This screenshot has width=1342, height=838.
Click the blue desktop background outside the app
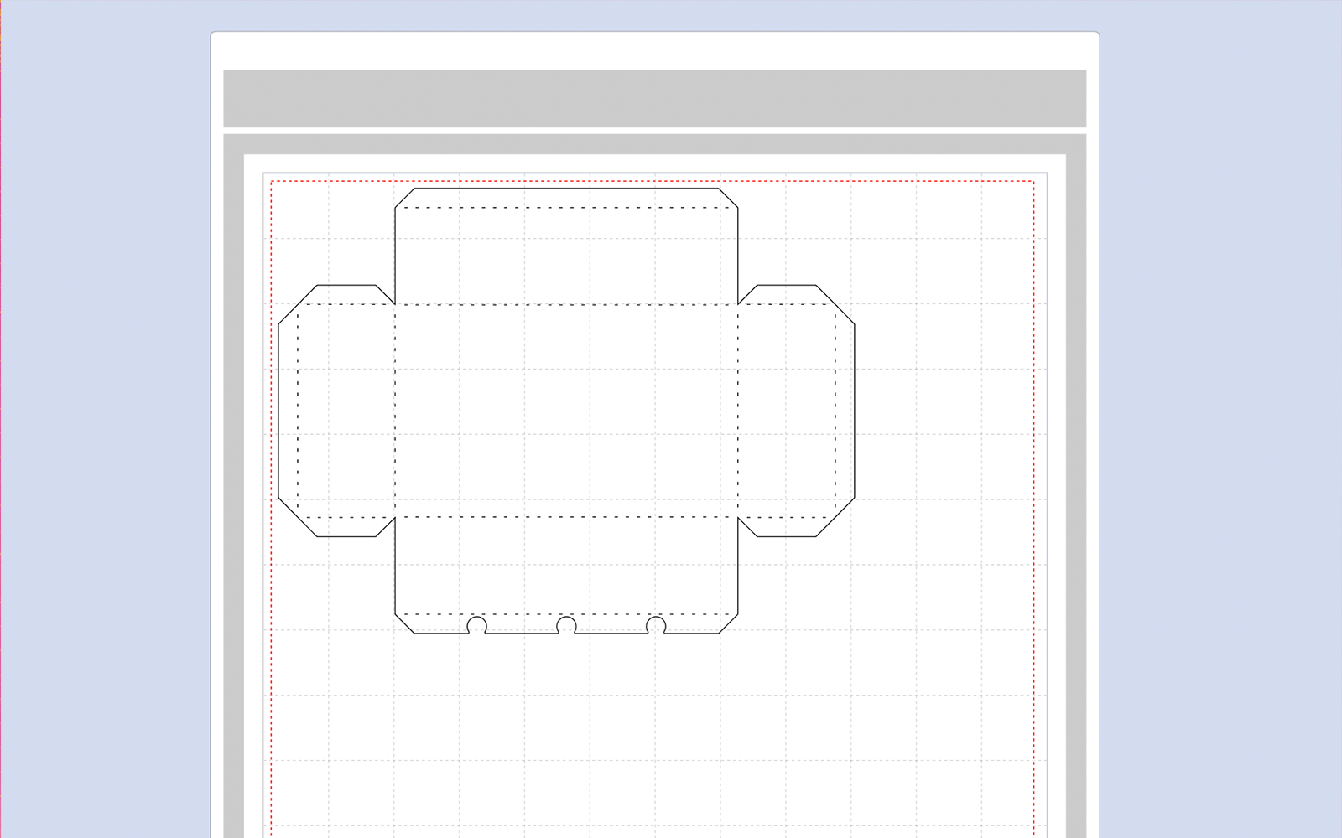pos(1216,419)
